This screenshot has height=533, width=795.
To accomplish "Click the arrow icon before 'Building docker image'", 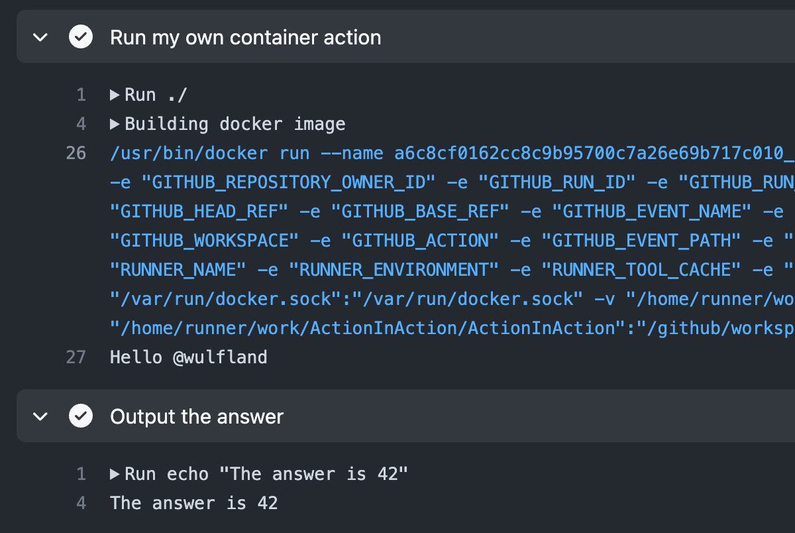I will (114, 123).
